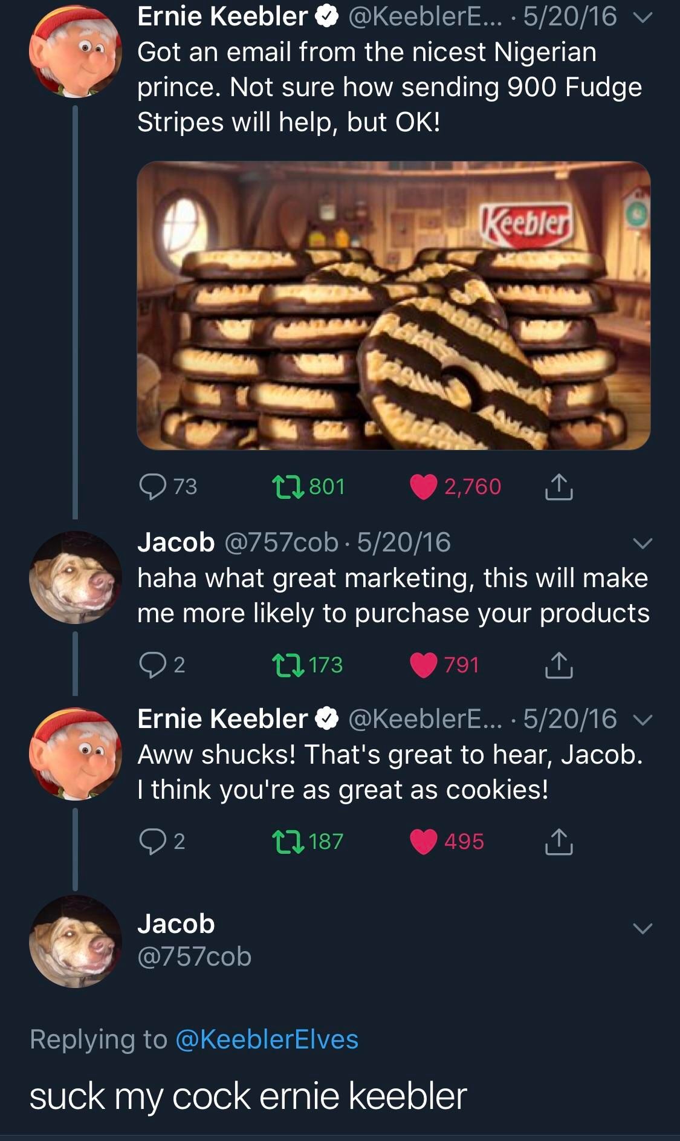The width and height of the screenshot is (680, 1141).
Task: View the Keebler Fudge Stripes cookie image
Action: click(x=393, y=305)
